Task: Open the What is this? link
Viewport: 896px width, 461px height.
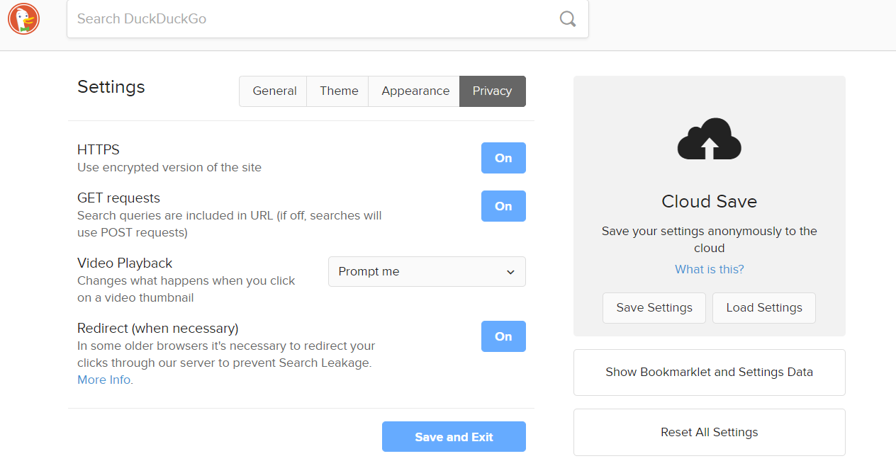Action: (x=710, y=269)
